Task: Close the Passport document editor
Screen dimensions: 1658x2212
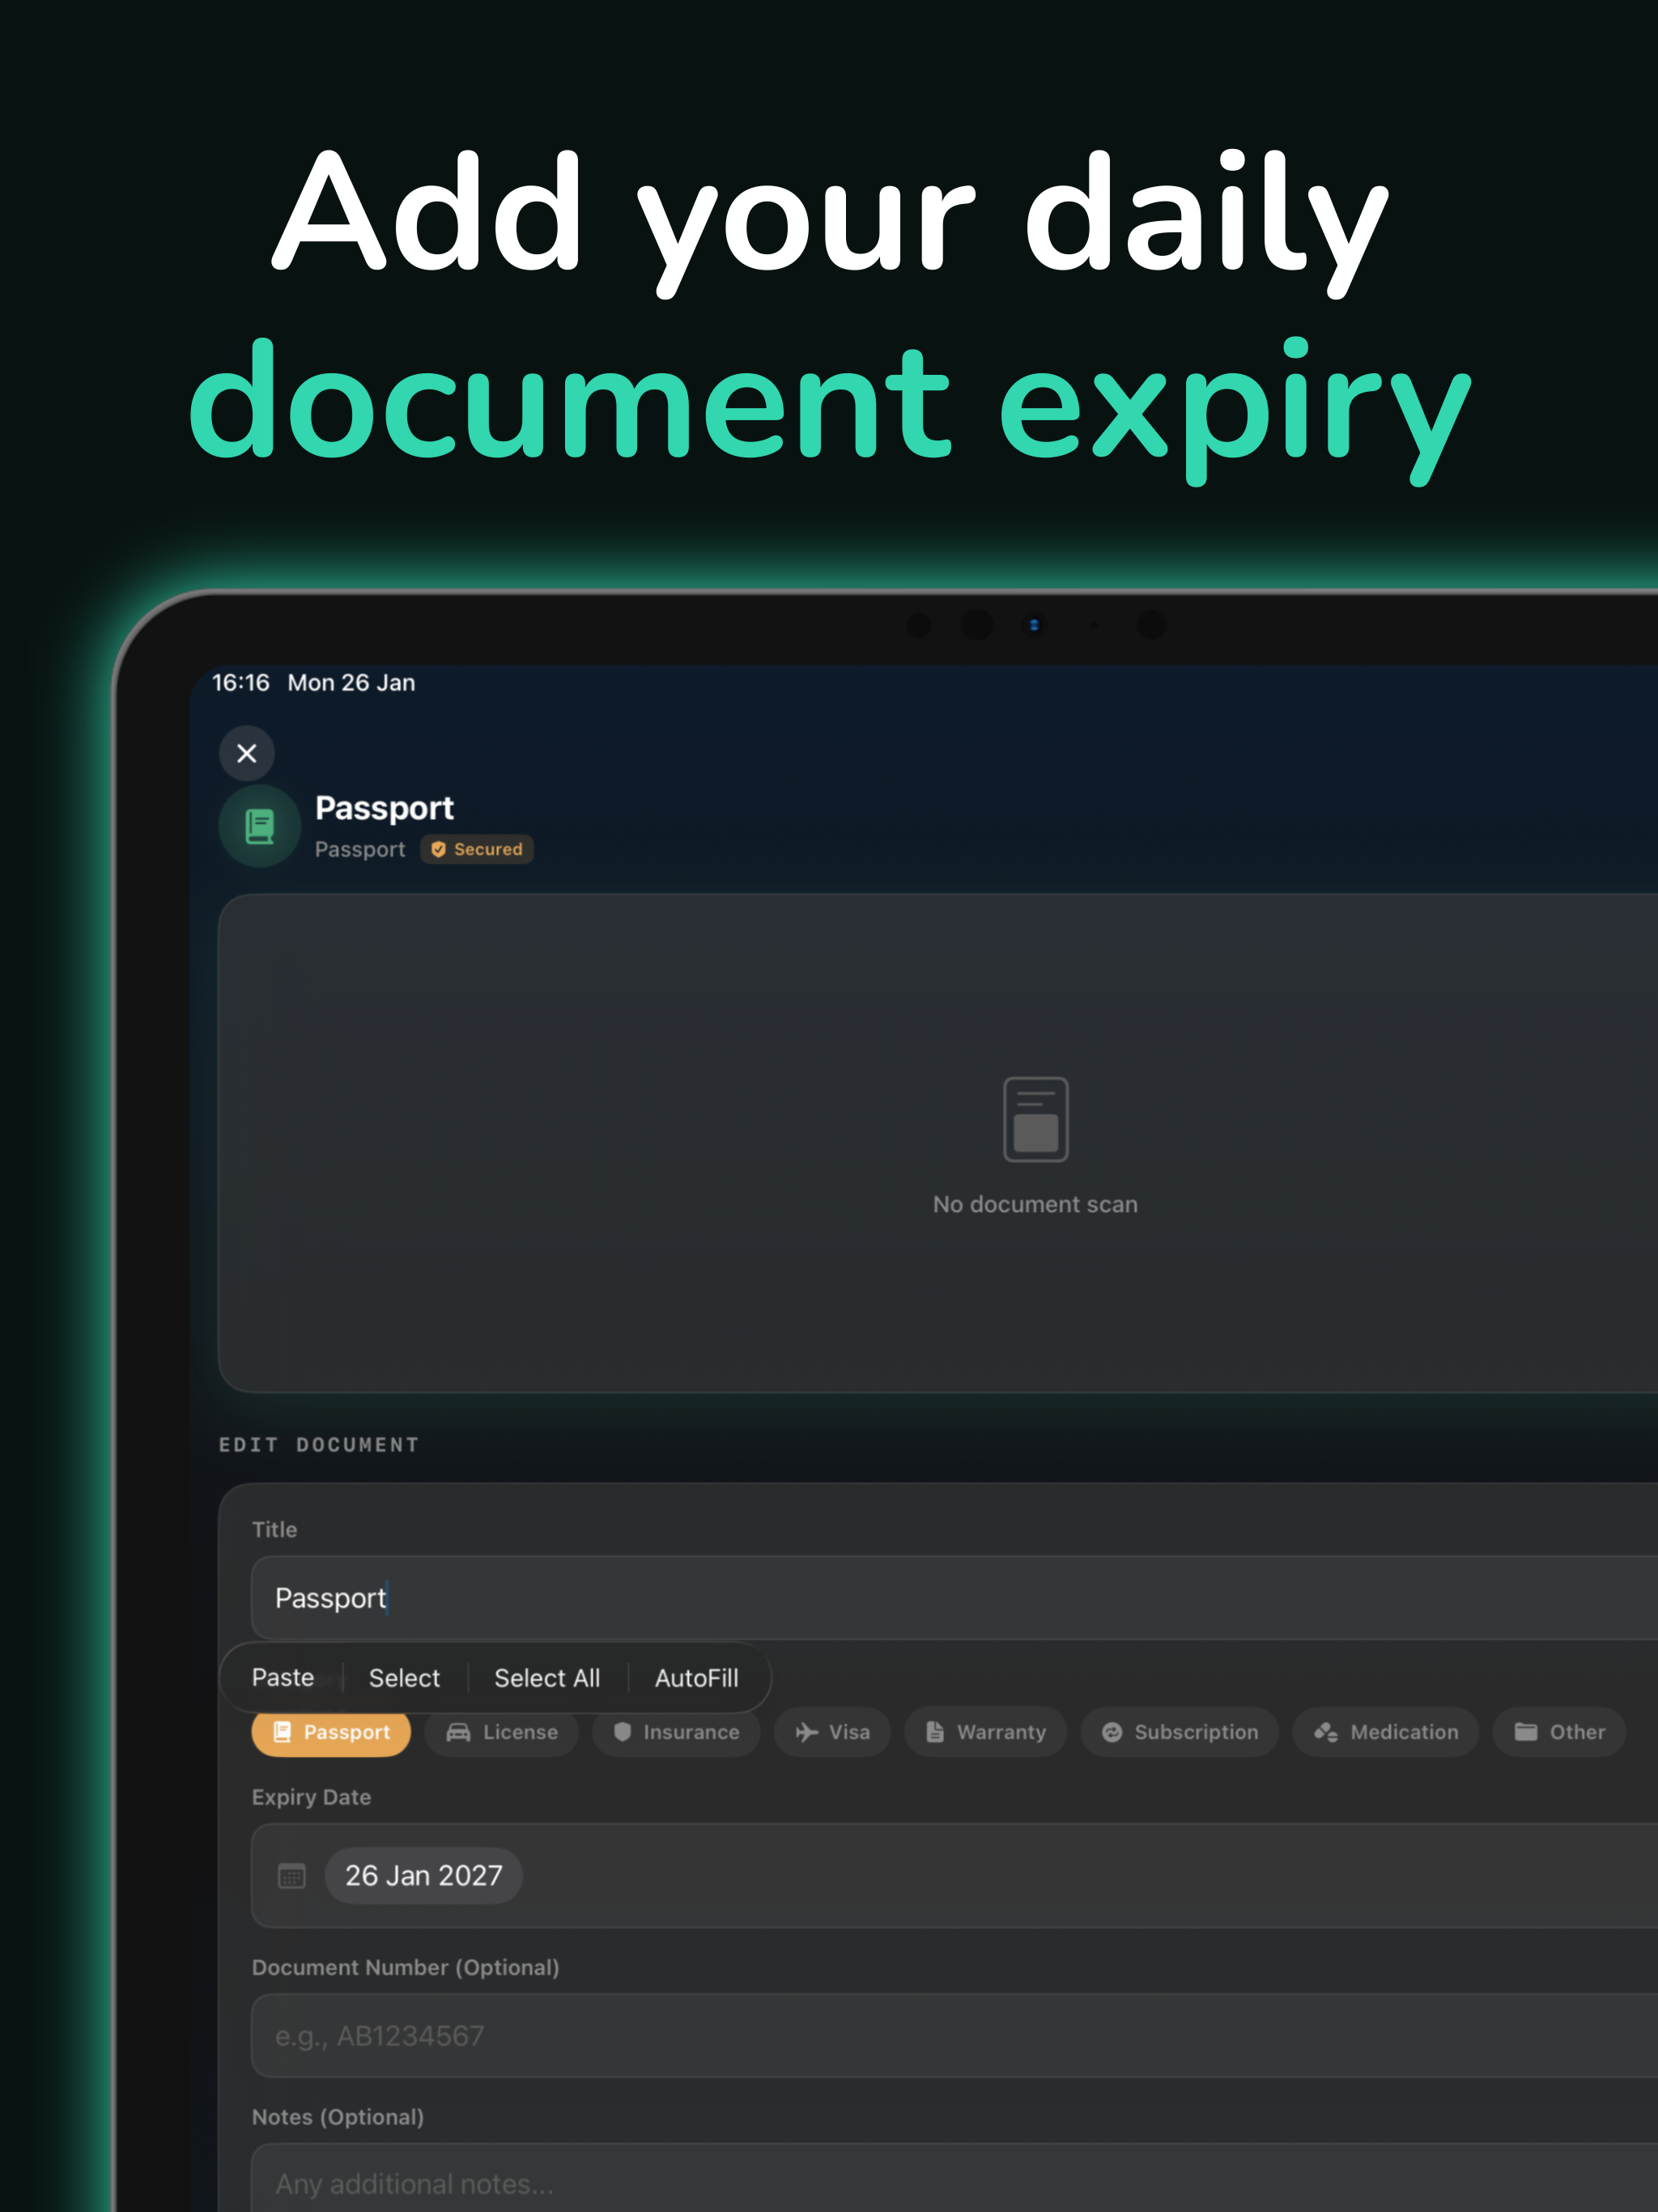Action: coord(246,753)
